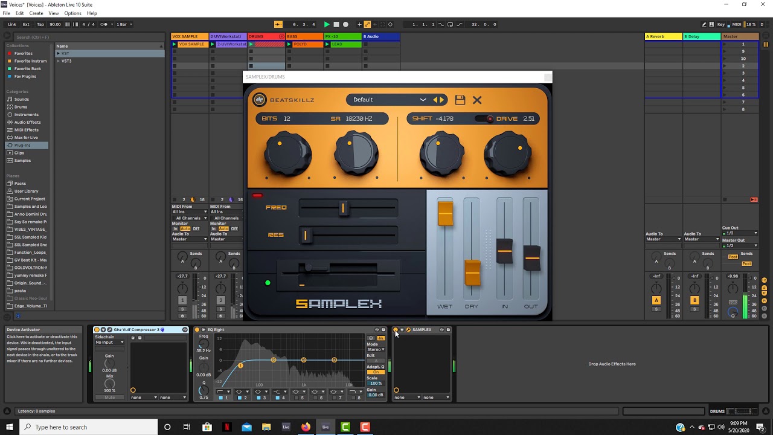Open File Explorer from the Windows taskbar
773x435 pixels.
(x=266, y=427)
